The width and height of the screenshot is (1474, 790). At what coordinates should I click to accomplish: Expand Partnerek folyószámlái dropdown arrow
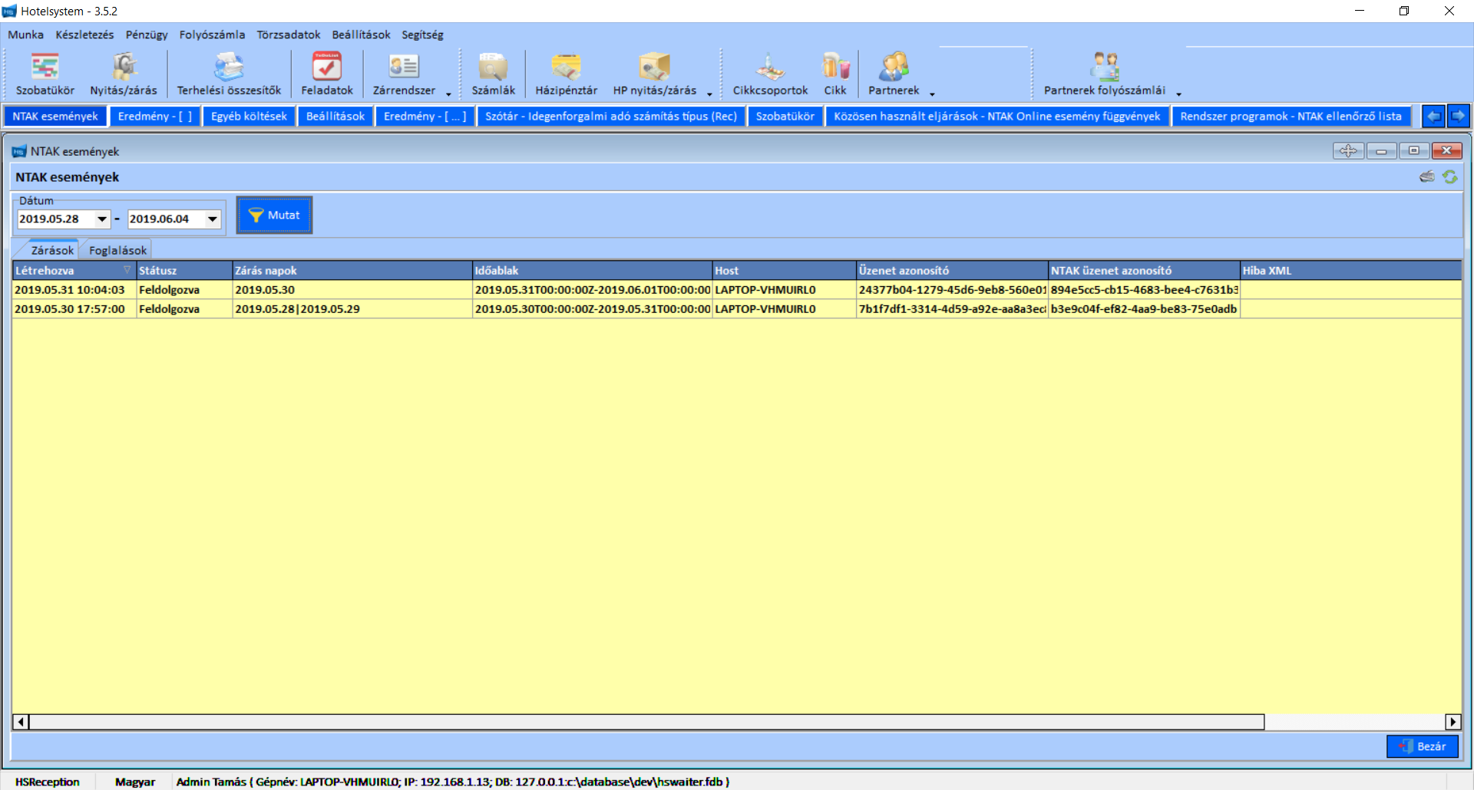[1178, 94]
